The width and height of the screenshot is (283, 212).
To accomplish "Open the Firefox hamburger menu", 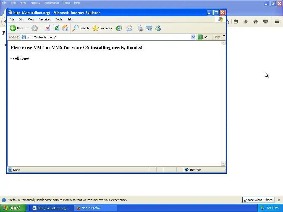I will point(277,22).
